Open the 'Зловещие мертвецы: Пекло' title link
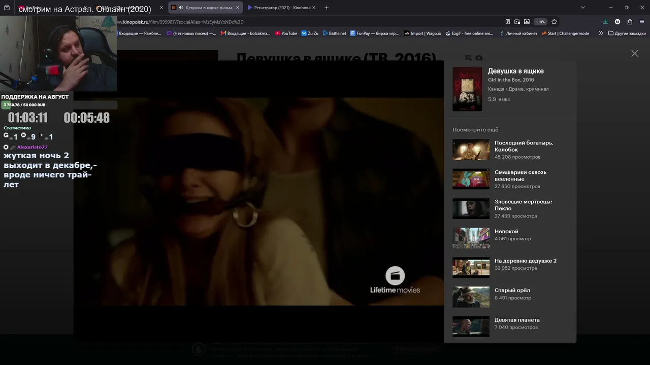 tap(524, 205)
